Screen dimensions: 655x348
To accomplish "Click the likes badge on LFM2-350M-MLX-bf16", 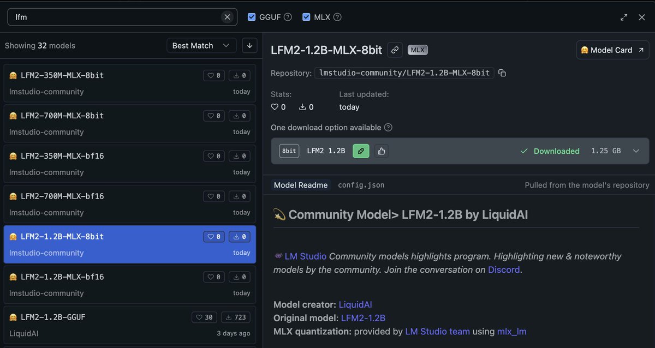I will (214, 156).
